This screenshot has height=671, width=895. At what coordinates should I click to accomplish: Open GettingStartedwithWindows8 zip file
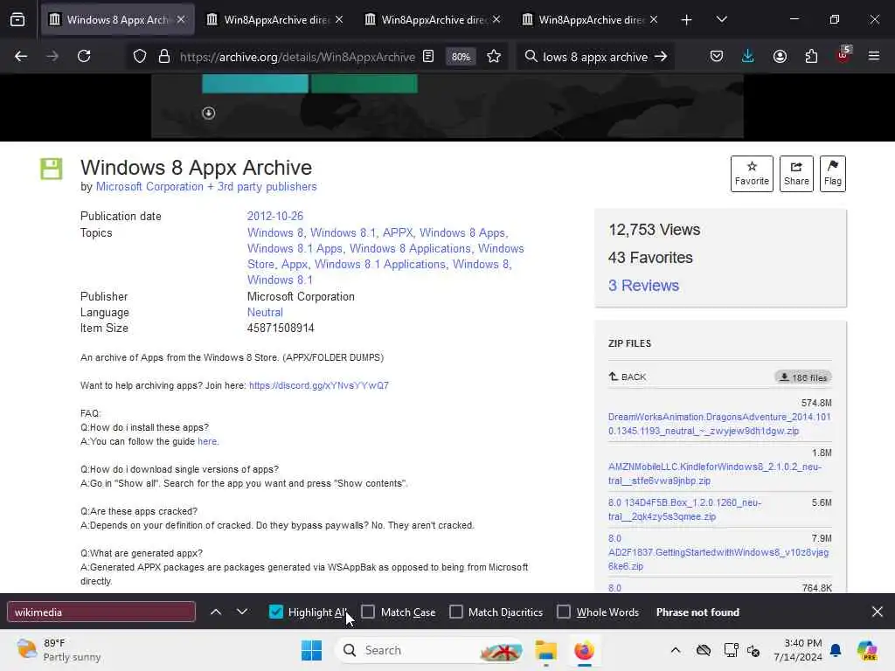point(718,552)
